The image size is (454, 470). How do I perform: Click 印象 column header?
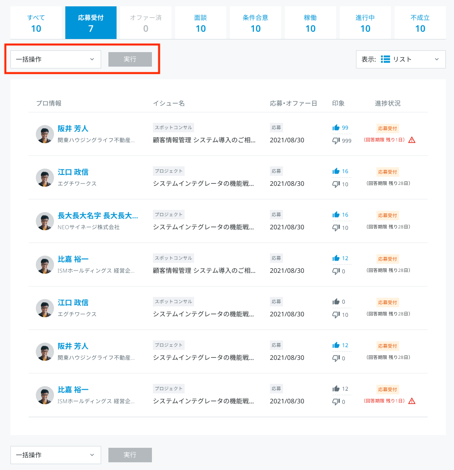click(x=338, y=103)
